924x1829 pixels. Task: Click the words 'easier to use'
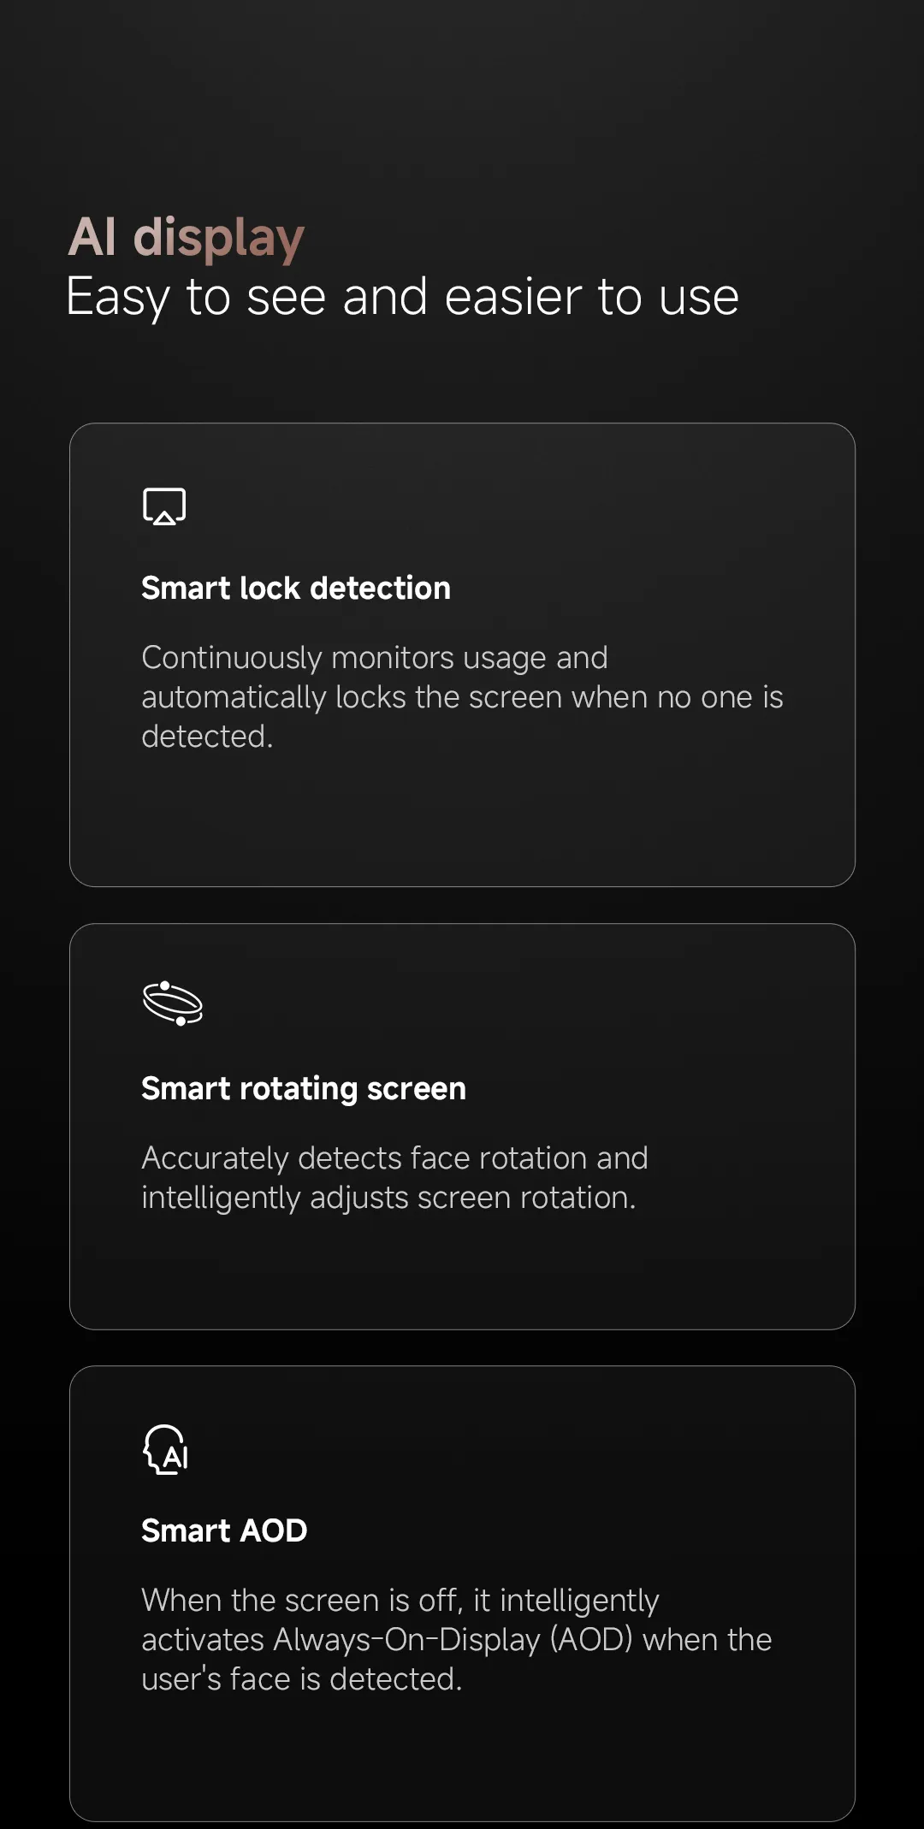coord(592,297)
